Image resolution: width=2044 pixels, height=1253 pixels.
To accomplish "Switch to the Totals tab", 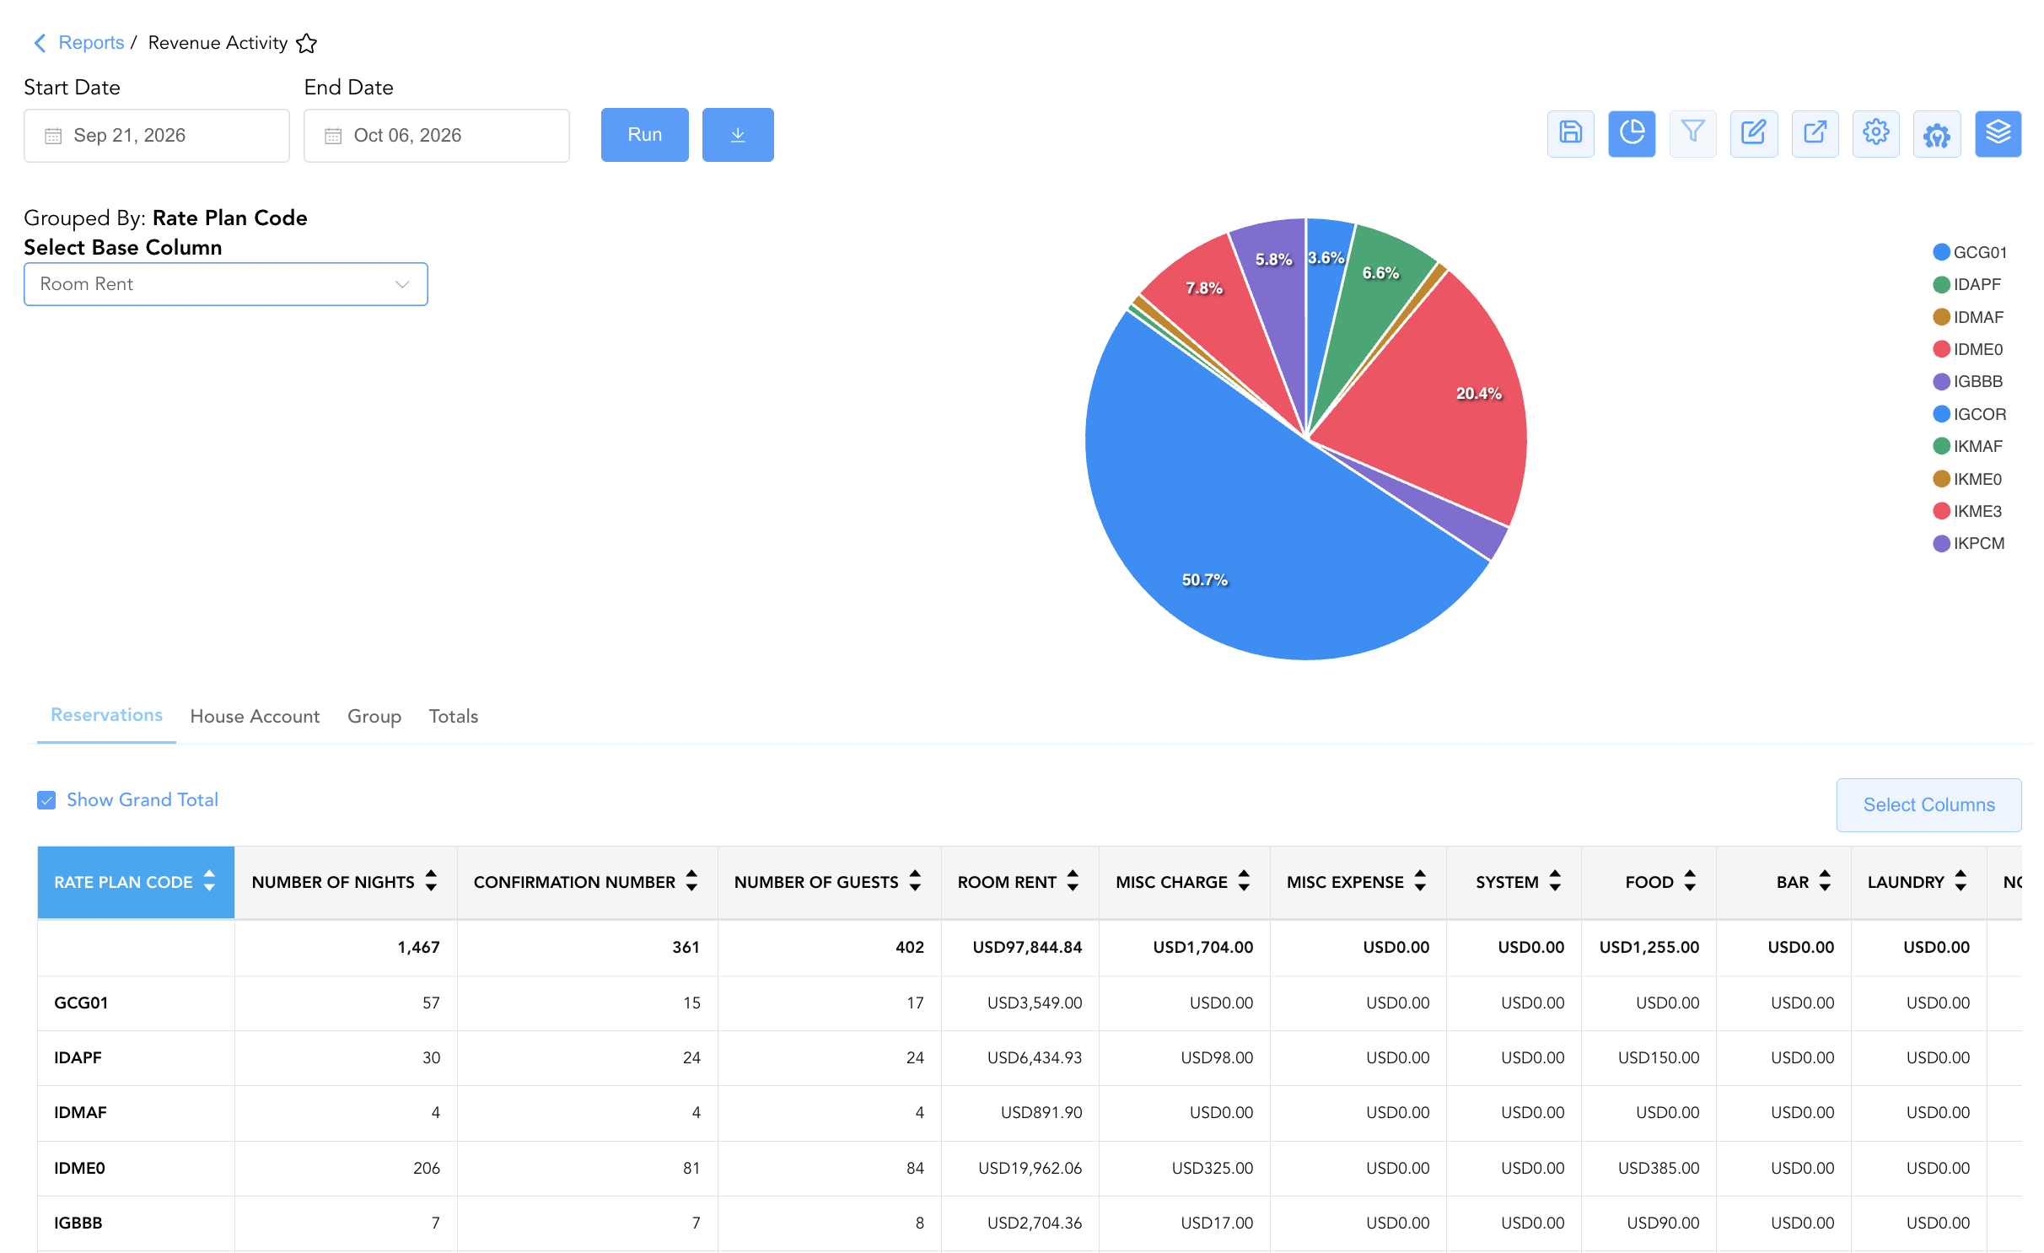I will click(454, 717).
